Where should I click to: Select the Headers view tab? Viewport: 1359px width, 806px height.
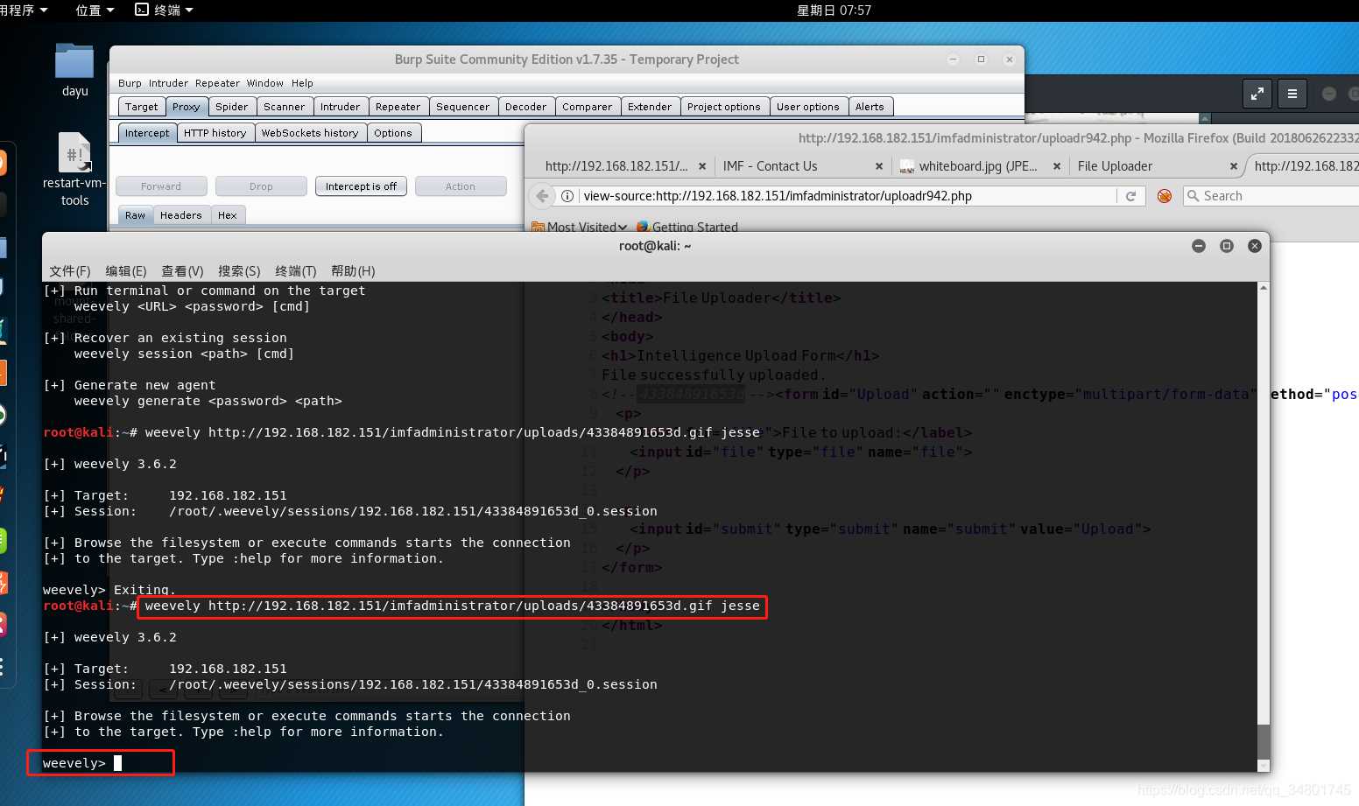click(180, 215)
